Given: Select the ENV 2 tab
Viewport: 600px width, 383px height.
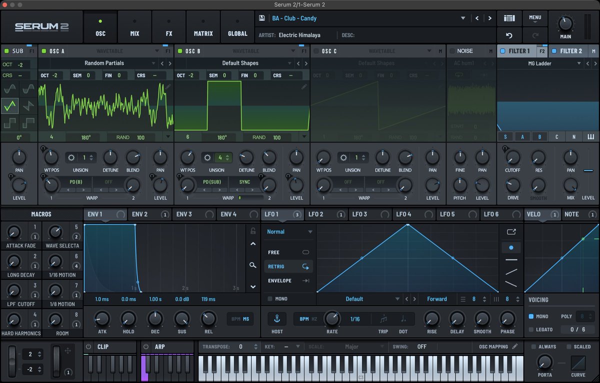Looking at the screenshot, I should pos(149,214).
